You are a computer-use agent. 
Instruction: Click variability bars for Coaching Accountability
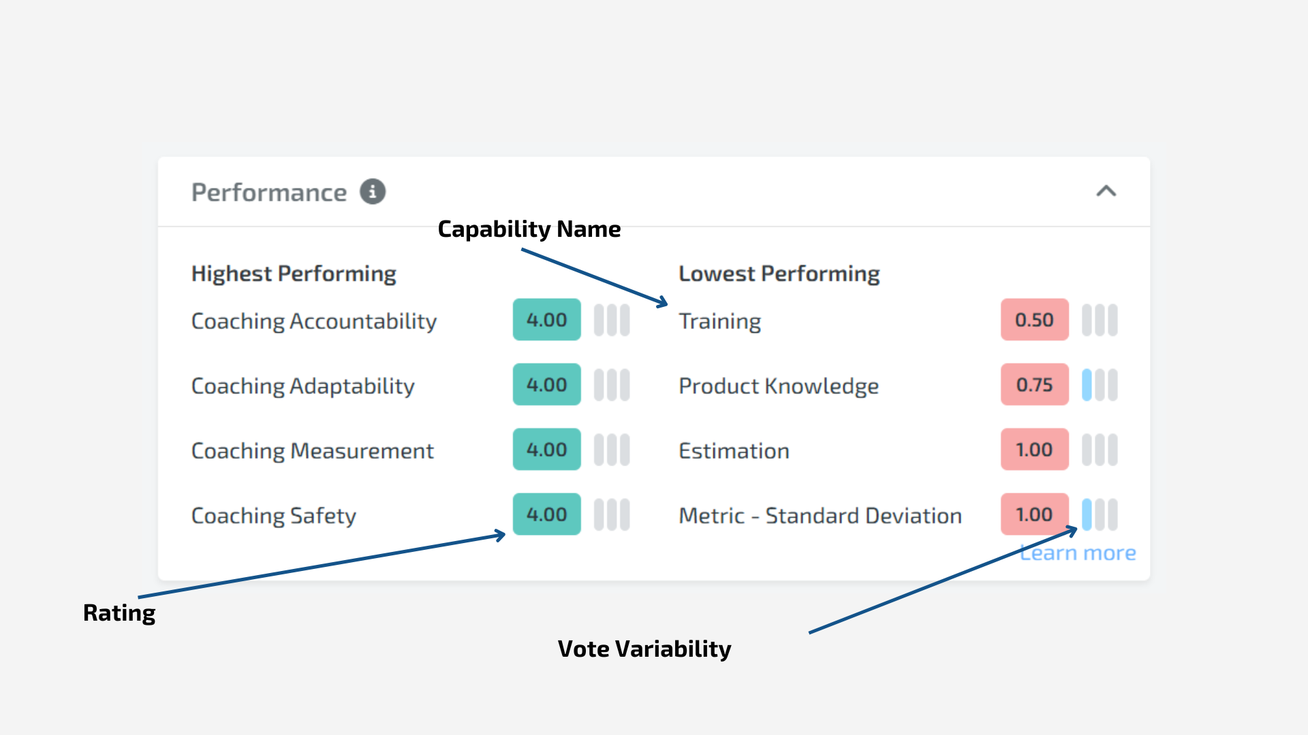pos(612,320)
